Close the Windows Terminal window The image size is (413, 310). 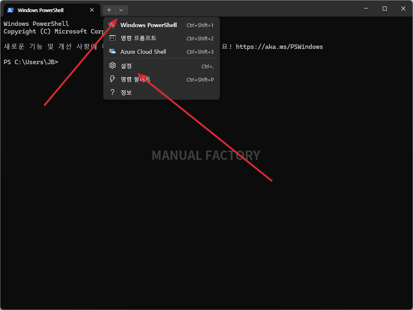coord(403,8)
